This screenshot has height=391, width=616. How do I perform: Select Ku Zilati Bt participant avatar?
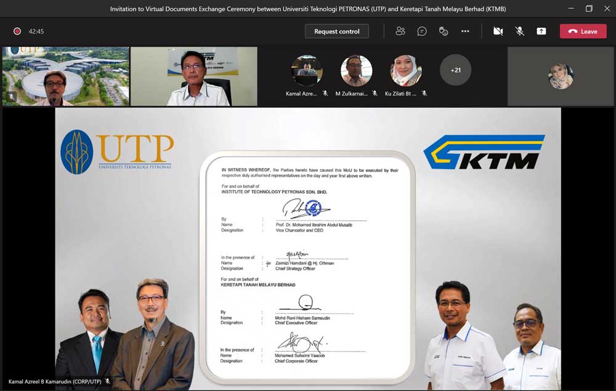point(406,70)
